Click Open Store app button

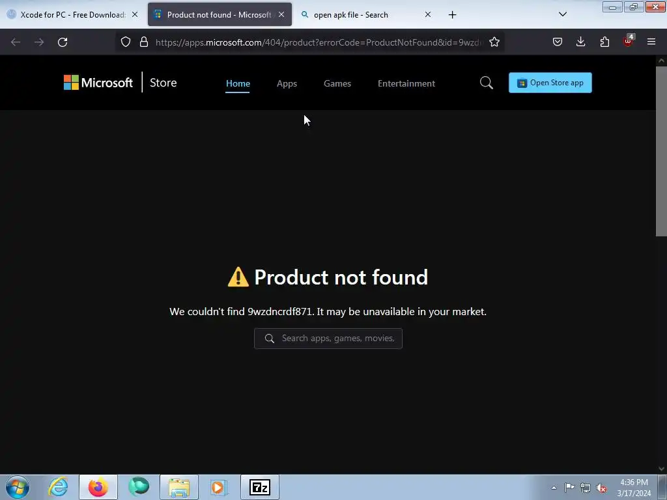tap(550, 83)
